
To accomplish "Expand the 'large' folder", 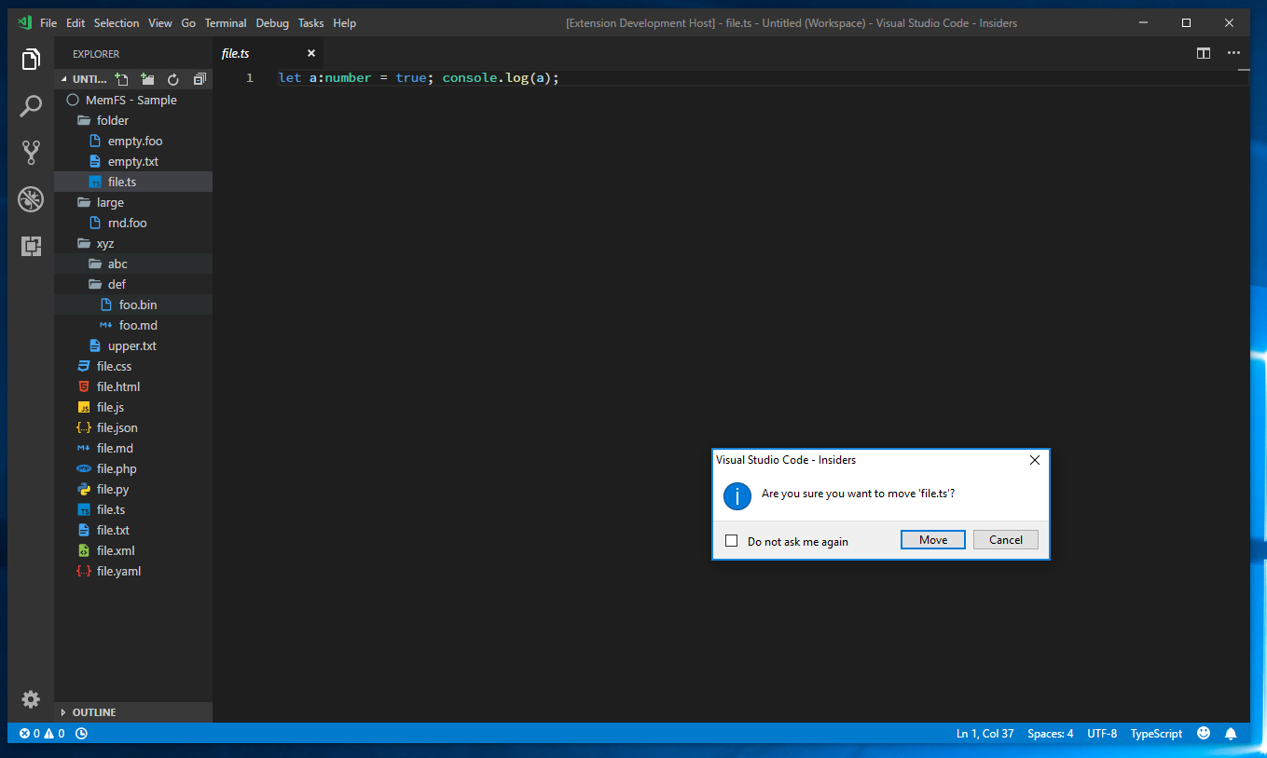I will click(x=112, y=202).
